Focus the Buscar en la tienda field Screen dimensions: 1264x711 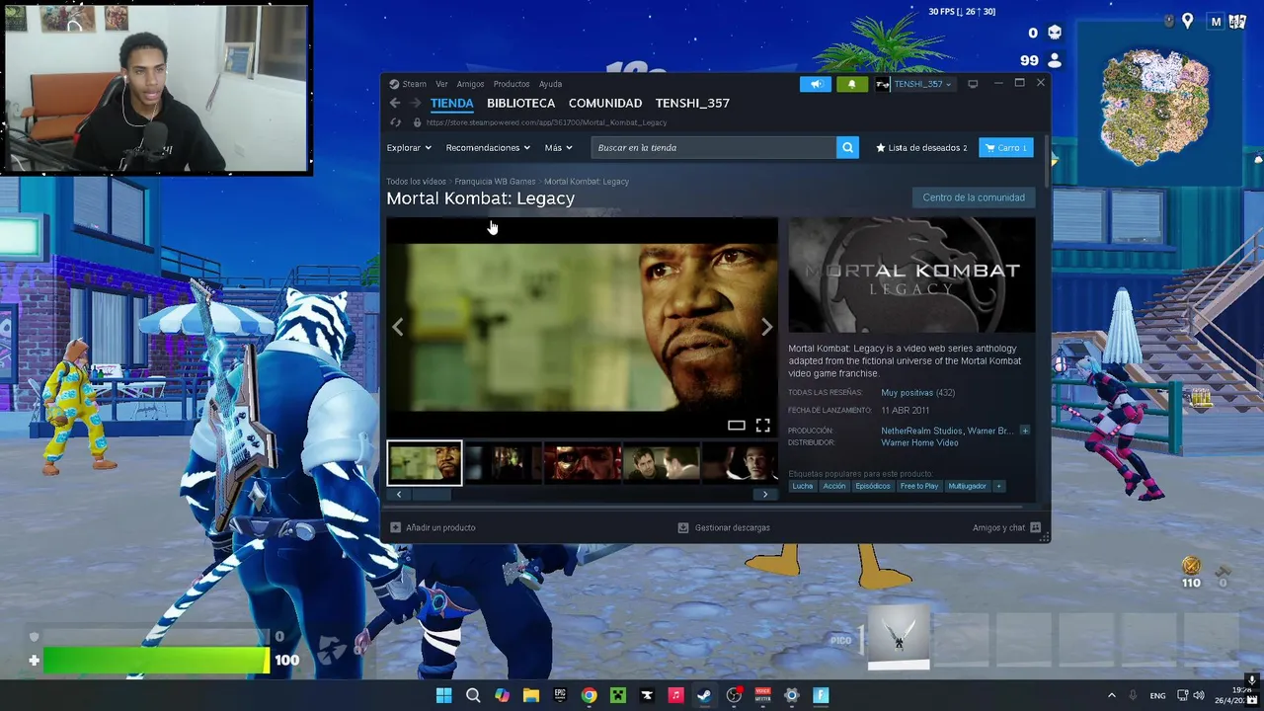714,147
